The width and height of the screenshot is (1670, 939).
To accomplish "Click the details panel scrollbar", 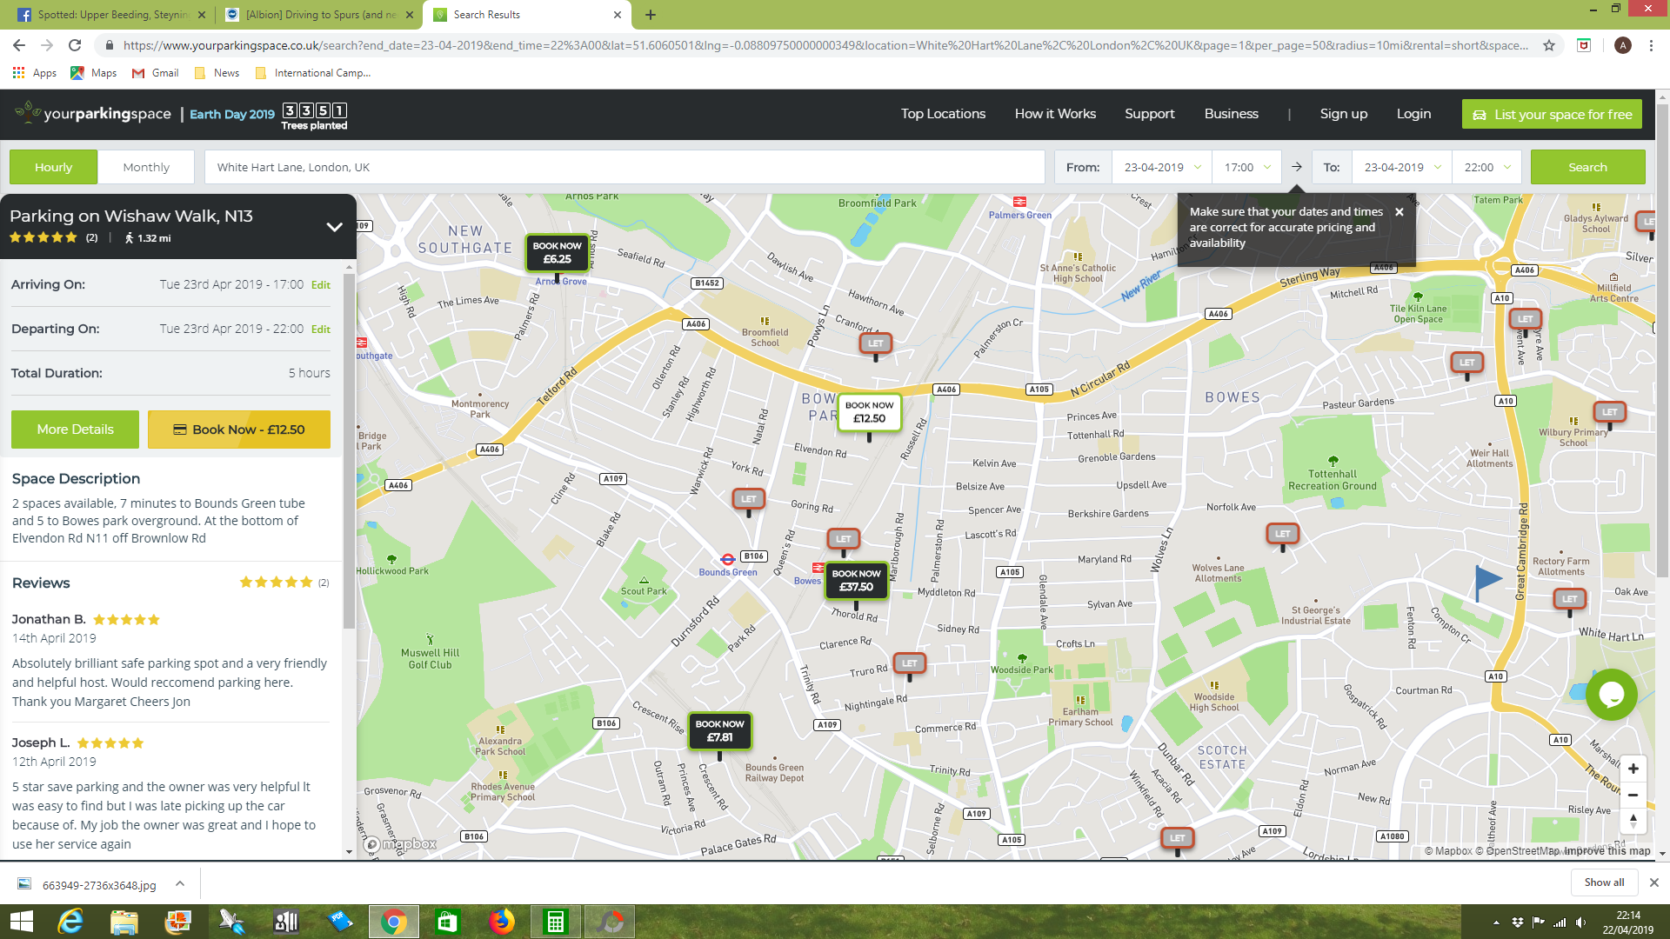I will tap(349, 450).
